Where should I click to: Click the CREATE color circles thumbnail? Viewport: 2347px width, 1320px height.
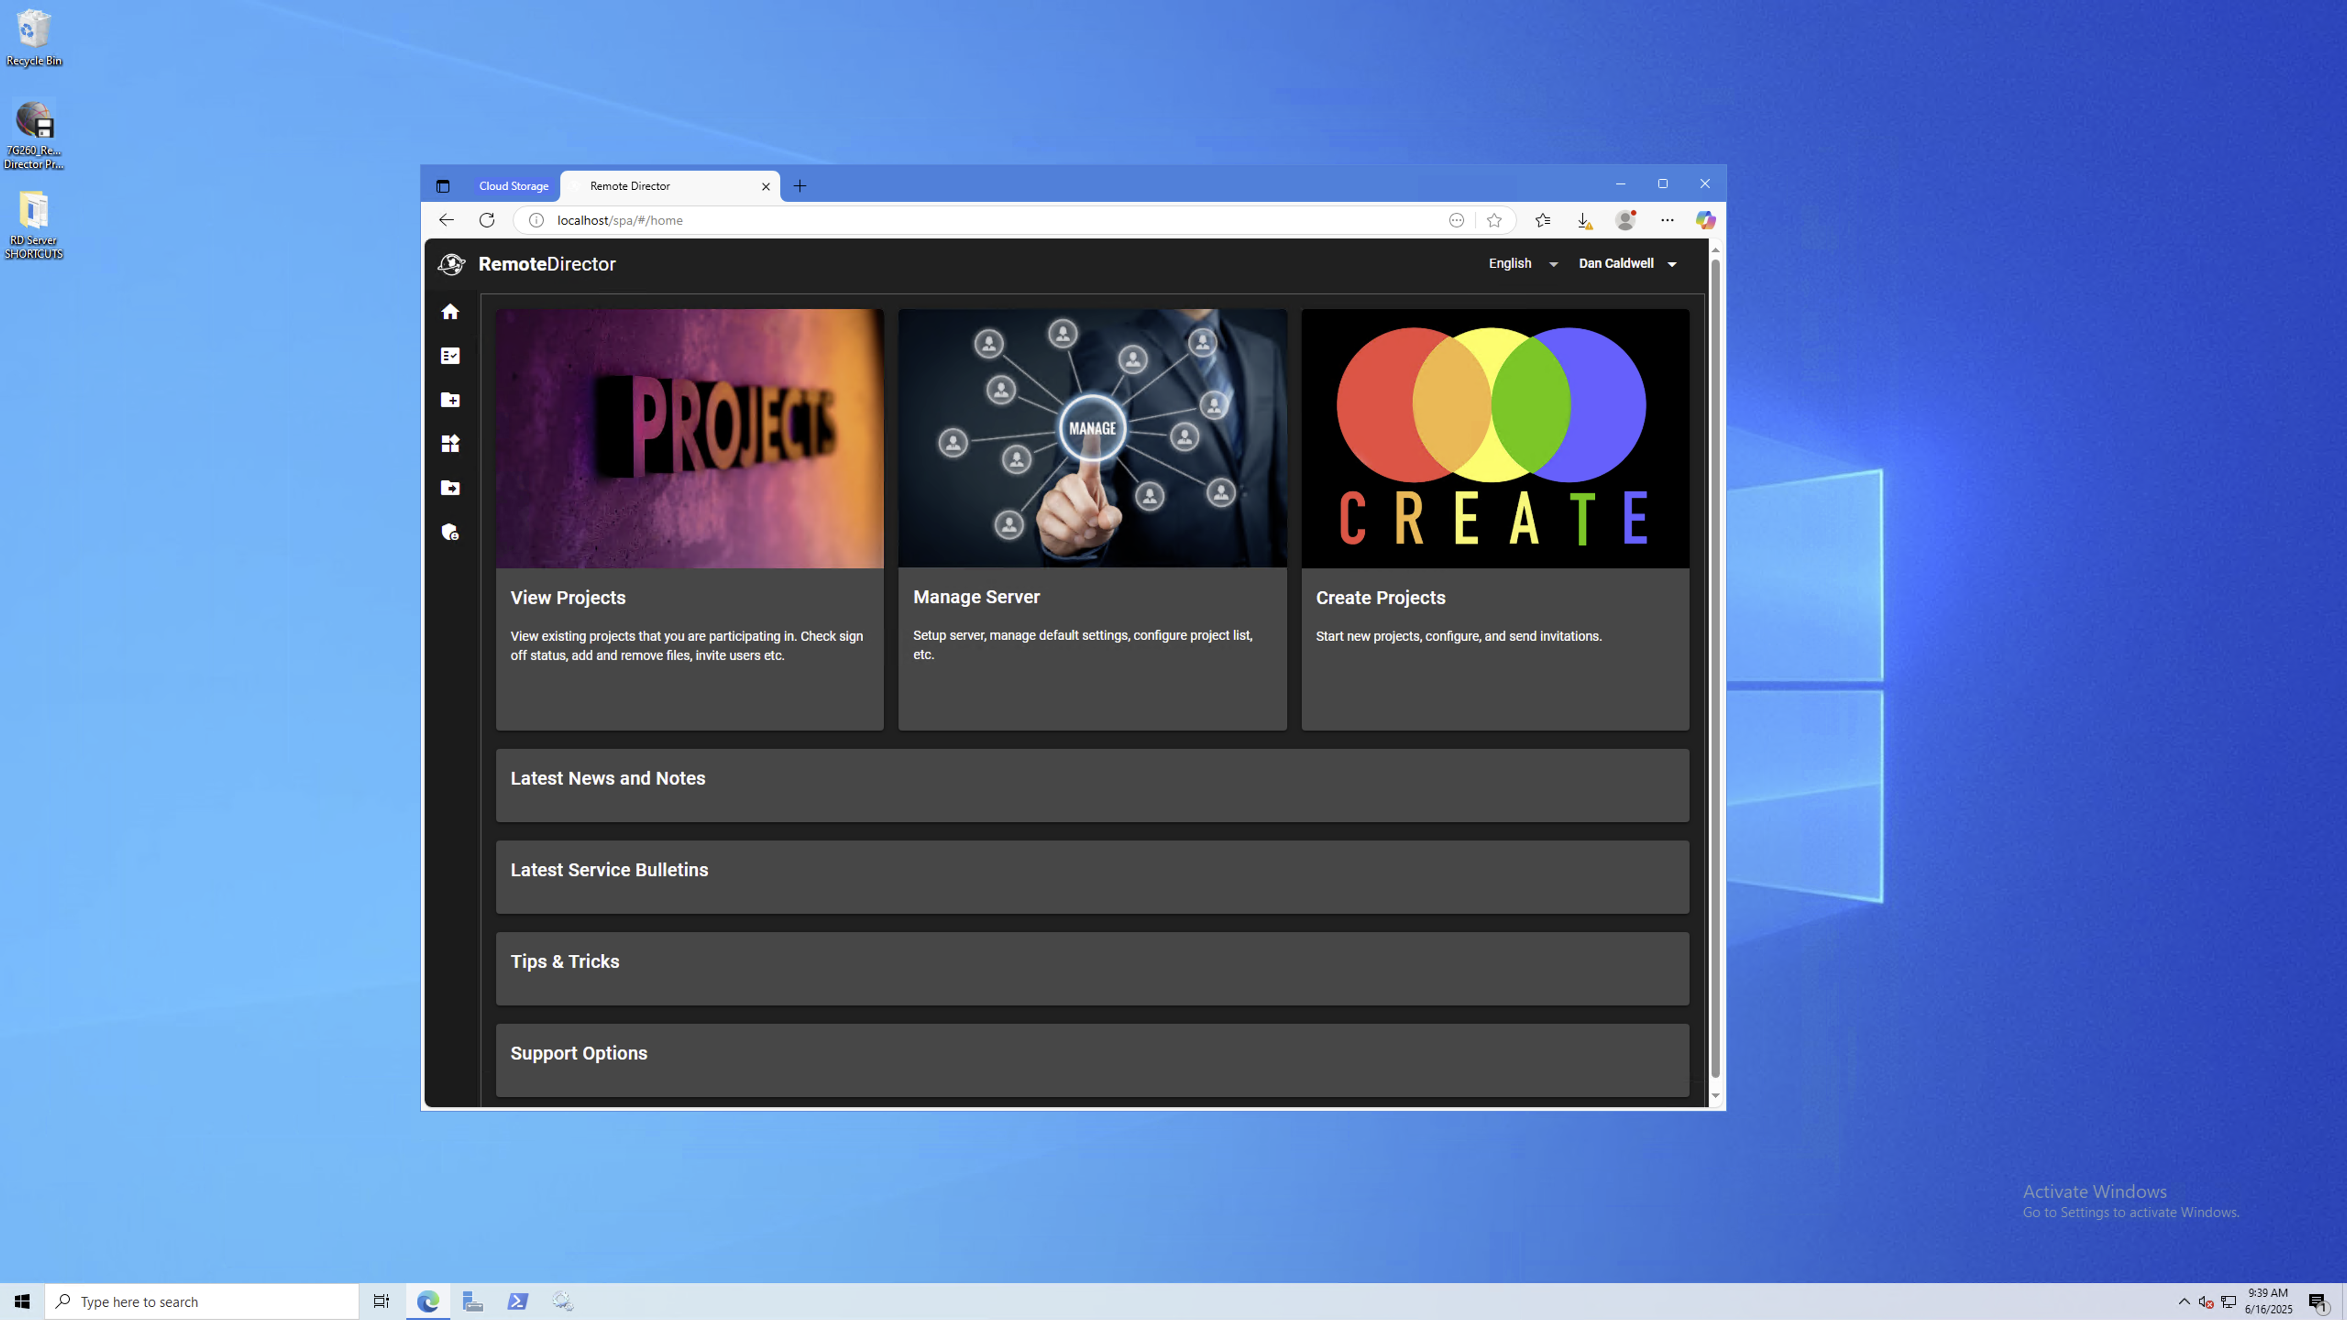point(1494,438)
